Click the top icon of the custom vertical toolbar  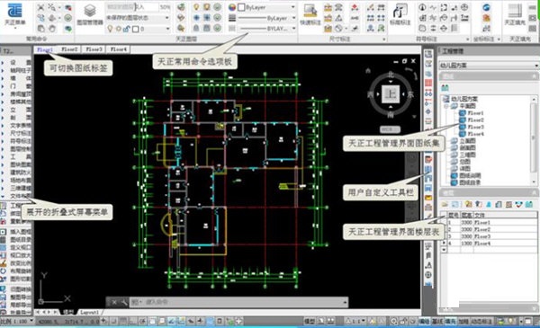428,54
